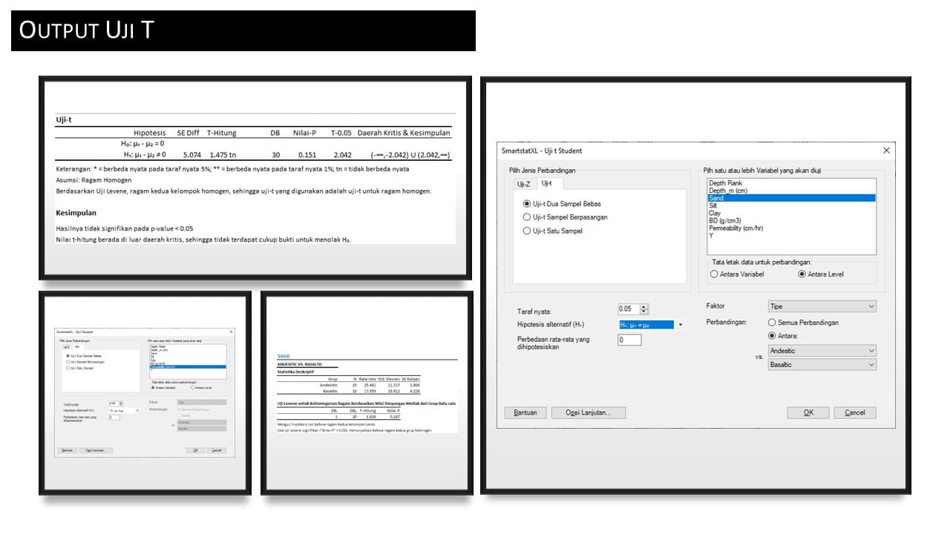This screenshot has width=950, height=534.
Task: Click the SAND Andesitic vs. Basaltic output image
Action: [367, 393]
